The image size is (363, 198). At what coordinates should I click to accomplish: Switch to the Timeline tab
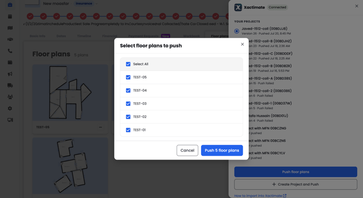pos(84,36)
